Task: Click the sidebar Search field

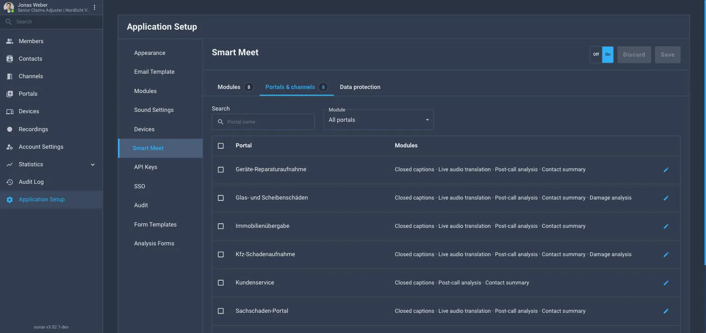Action: point(51,22)
